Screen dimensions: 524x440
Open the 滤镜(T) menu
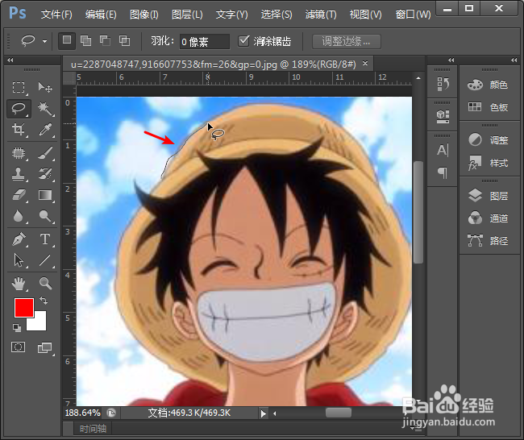click(x=321, y=15)
